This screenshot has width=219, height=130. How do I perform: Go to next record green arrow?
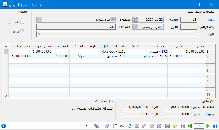[x=208, y=126]
